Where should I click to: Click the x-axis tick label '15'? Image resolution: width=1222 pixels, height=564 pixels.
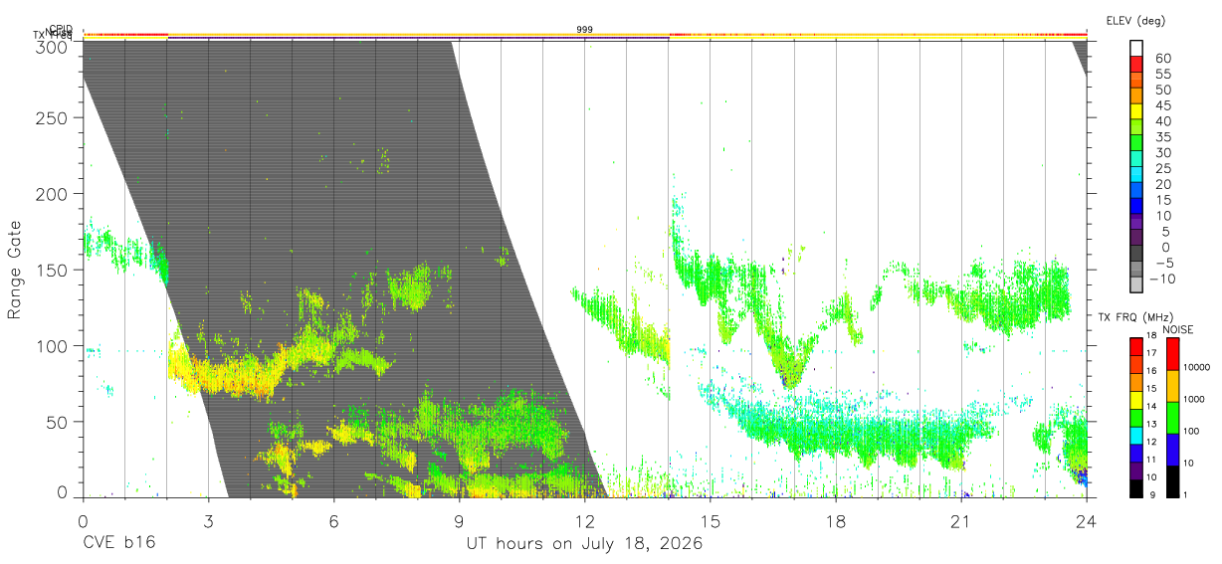click(x=711, y=521)
